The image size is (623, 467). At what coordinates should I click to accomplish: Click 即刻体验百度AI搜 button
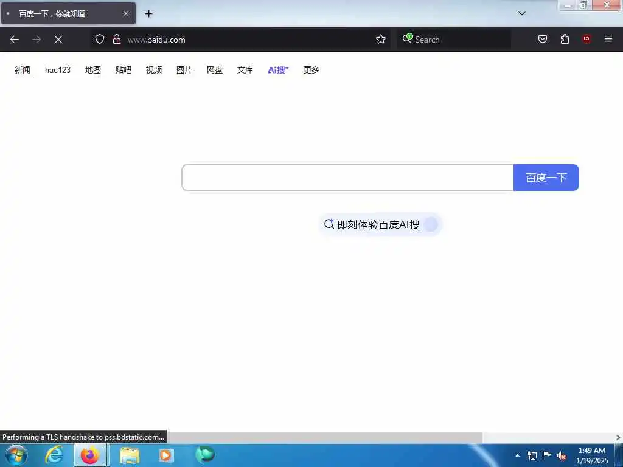pyautogui.click(x=380, y=225)
